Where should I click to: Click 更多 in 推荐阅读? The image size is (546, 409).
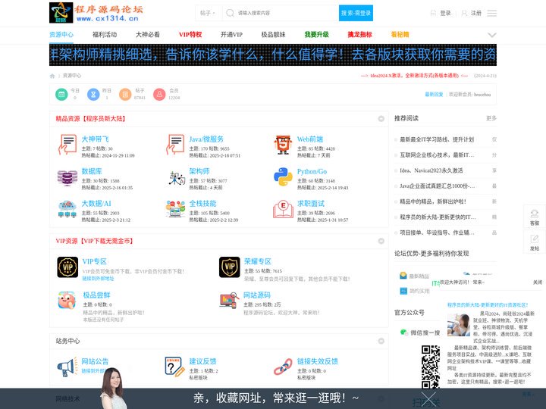coord(491,118)
